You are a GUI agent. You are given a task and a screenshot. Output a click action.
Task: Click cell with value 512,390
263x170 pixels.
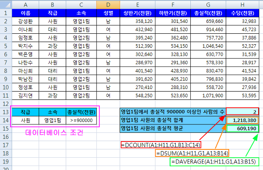click(x=138, y=46)
